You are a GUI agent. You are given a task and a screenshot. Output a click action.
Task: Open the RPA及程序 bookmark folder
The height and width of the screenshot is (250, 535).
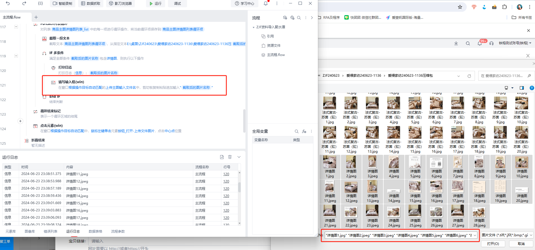click(x=329, y=17)
